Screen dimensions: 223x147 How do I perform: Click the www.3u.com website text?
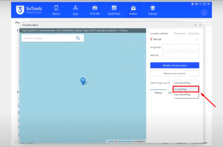(34, 12)
